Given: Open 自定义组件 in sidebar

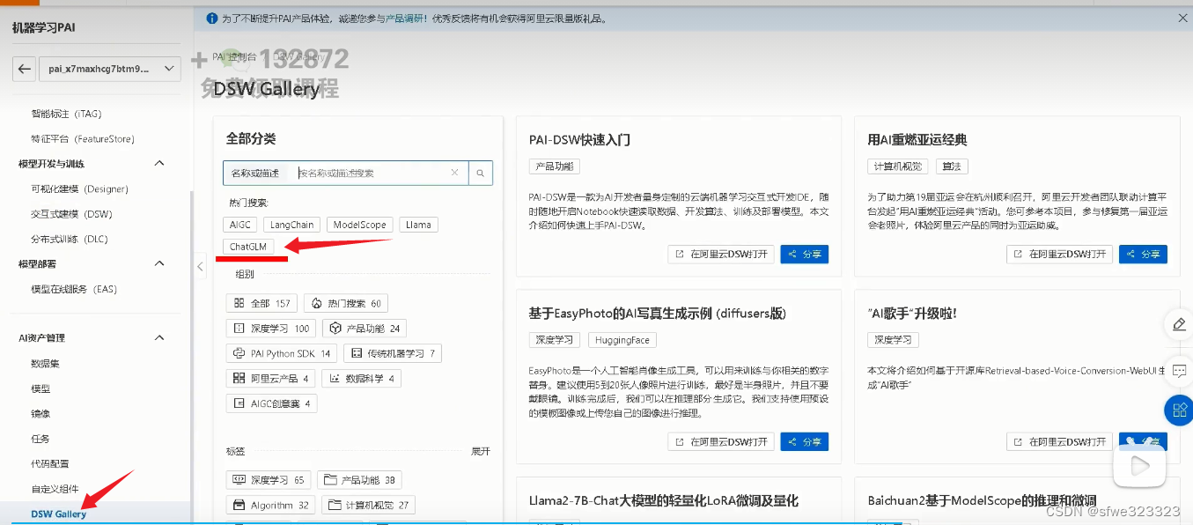Looking at the screenshot, I should coord(55,489).
